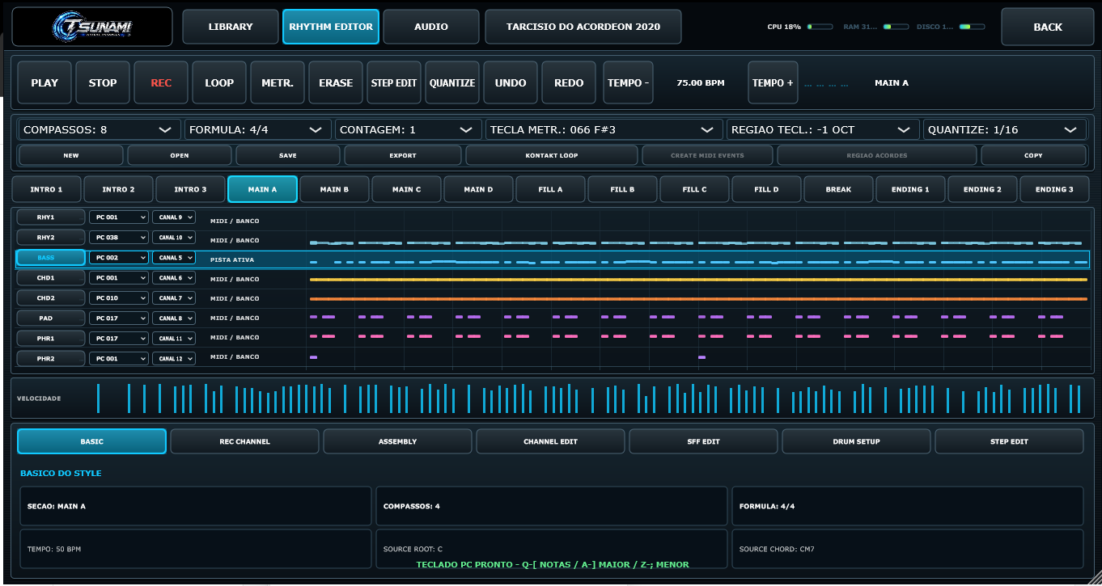Open the REGIAO TECL.: -1 OCT dropdown
Screen dimensions: 1102x586
823,129
